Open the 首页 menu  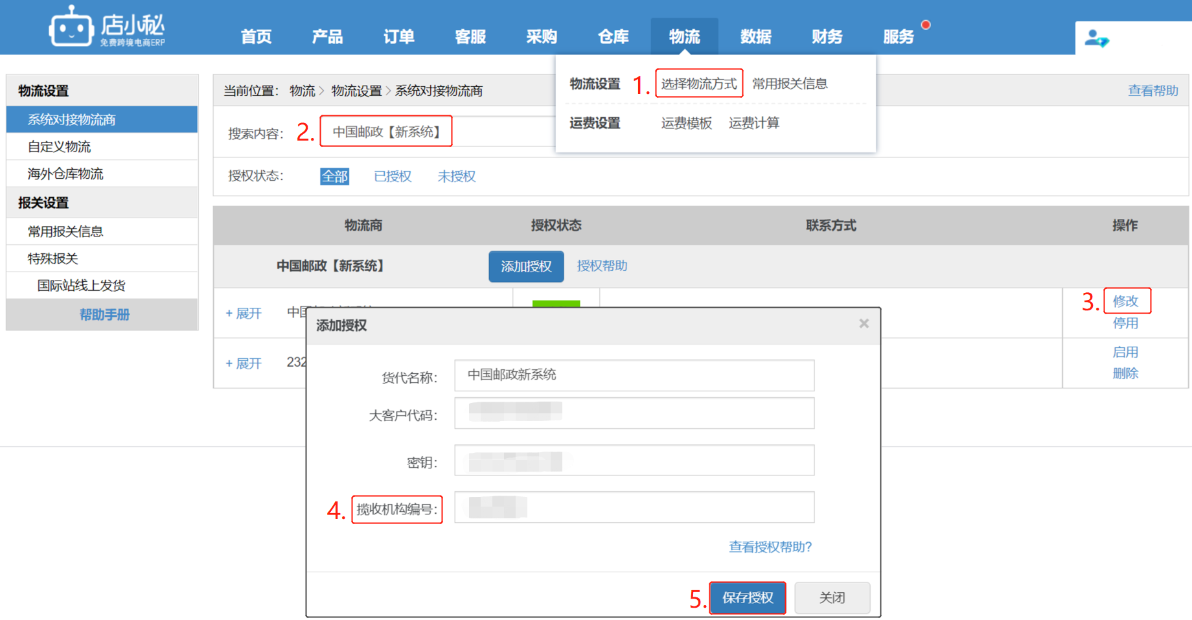(x=256, y=37)
